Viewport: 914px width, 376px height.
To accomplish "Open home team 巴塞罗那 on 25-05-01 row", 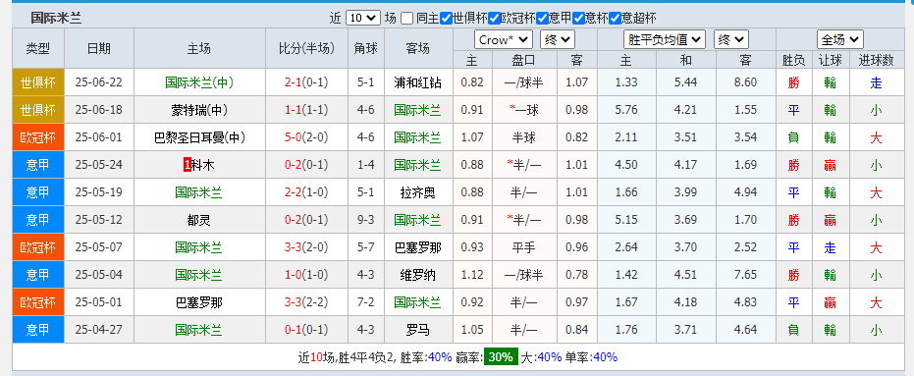I will pos(198,302).
